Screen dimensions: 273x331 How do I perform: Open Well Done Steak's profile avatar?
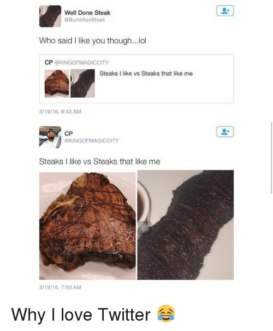[x=50, y=16]
